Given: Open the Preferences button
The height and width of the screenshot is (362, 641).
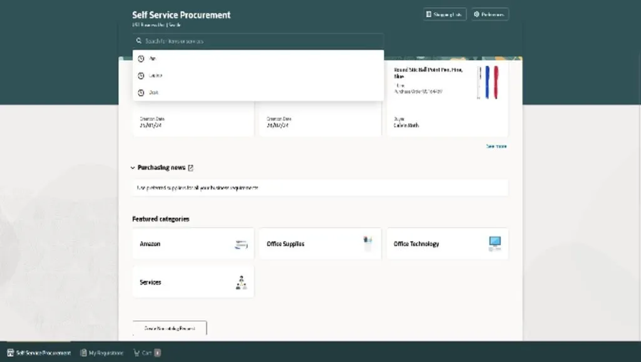Looking at the screenshot, I should tap(490, 14).
